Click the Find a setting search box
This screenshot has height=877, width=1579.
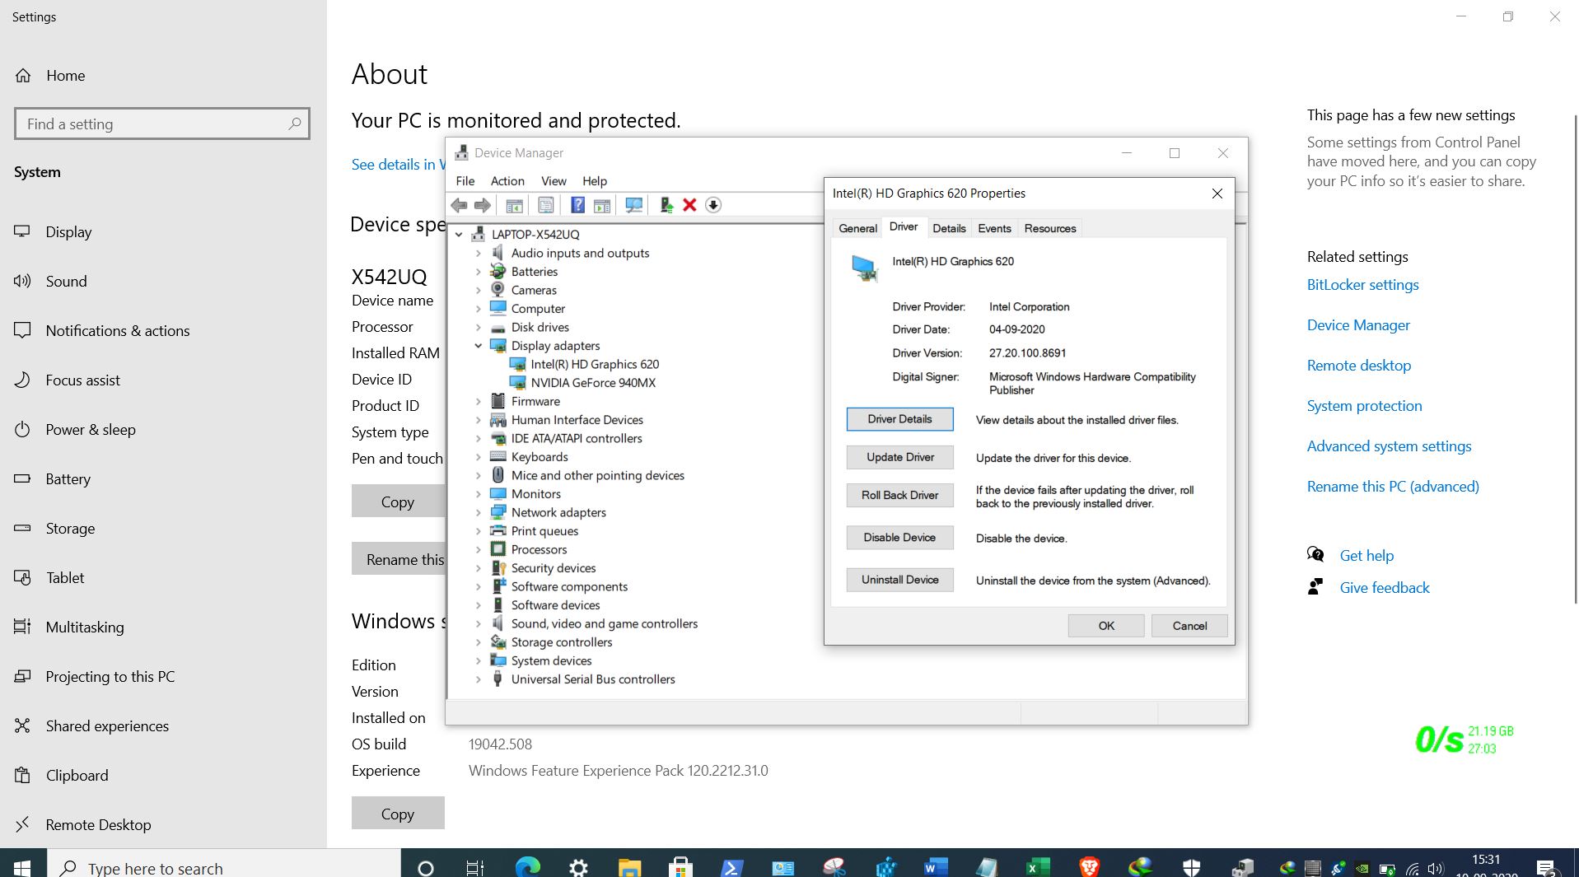pos(152,124)
